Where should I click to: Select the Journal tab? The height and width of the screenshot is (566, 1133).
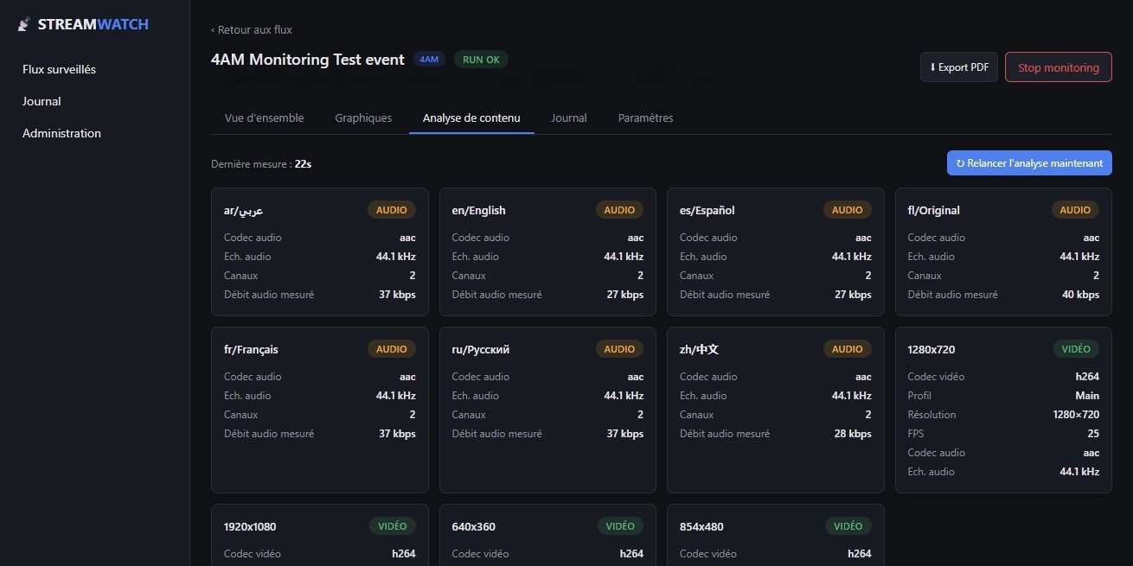pos(569,118)
